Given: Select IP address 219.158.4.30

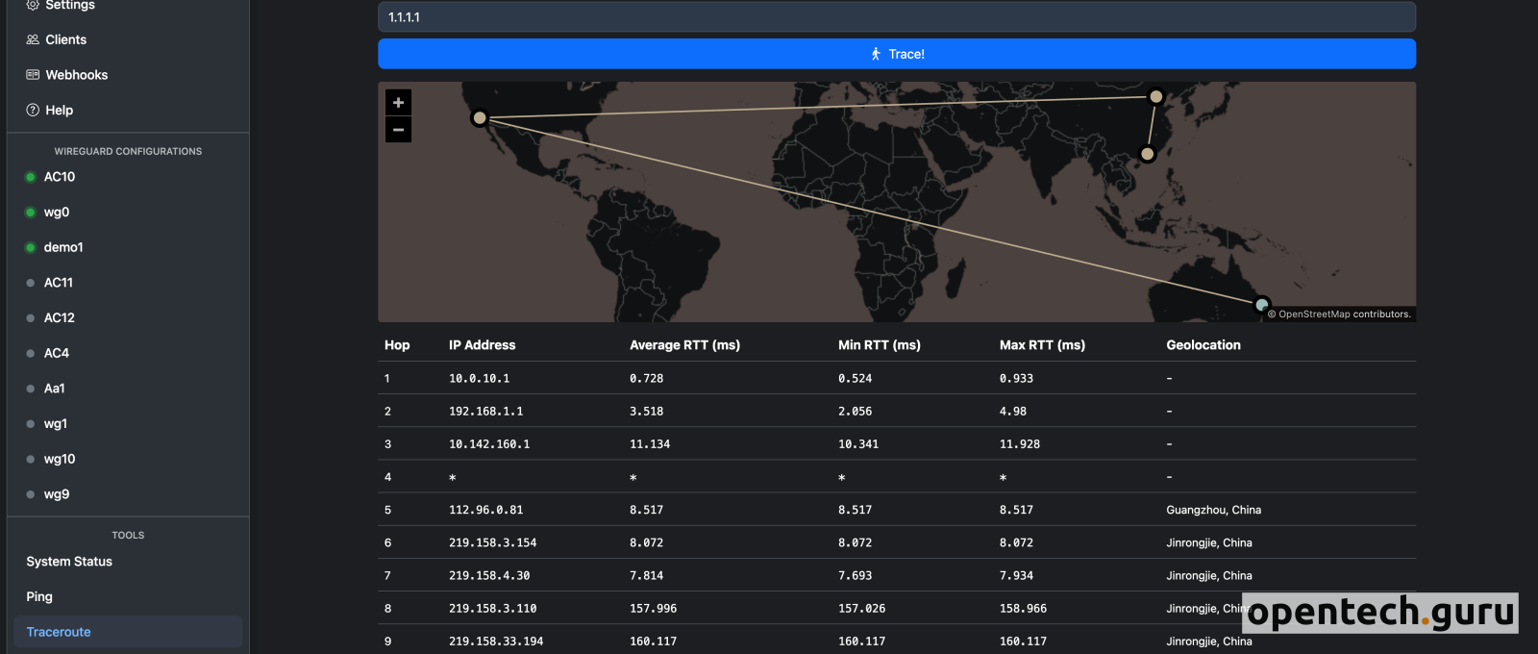Looking at the screenshot, I should (489, 575).
